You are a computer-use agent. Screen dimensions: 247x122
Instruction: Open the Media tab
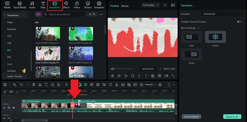pos(7,5)
